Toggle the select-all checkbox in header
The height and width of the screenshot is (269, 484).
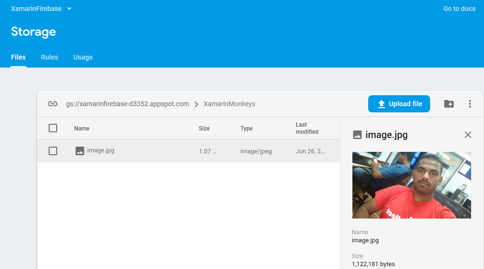point(53,128)
